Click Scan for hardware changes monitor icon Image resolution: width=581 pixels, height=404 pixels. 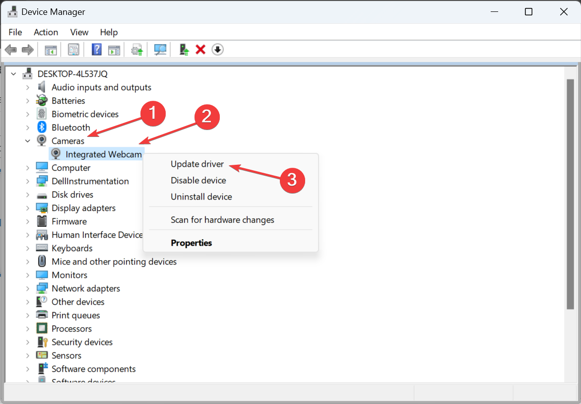(x=160, y=50)
